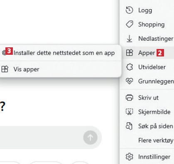Viewport: 174px width, 164px height.
Task: Click the Apper grid icon in menu
Action: point(129,53)
